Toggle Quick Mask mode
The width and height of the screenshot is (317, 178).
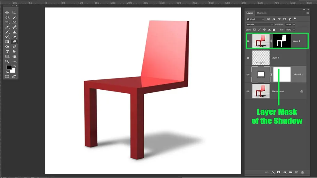[x=7, y=77]
